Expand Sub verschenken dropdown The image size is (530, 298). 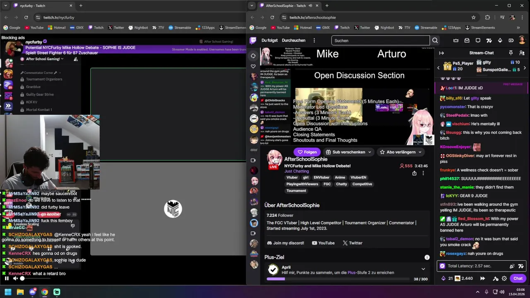coord(370,152)
